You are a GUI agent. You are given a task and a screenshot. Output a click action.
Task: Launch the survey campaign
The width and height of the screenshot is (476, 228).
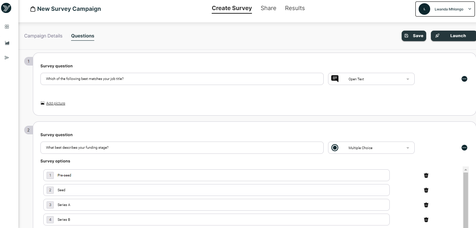pyautogui.click(x=453, y=36)
